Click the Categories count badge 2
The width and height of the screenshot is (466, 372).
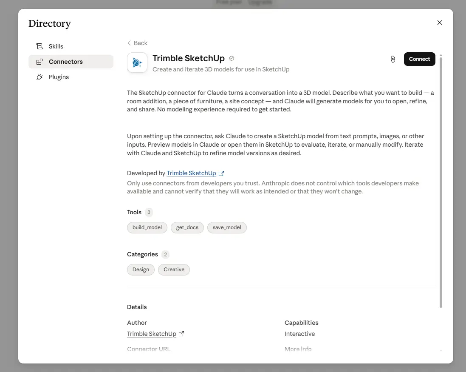click(x=165, y=255)
